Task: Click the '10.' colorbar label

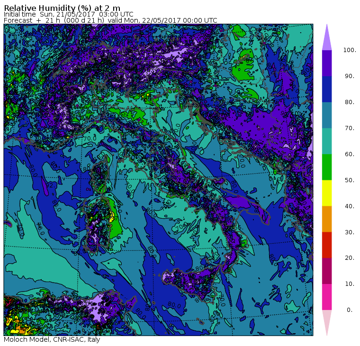Action: pyautogui.click(x=350, y=284)
